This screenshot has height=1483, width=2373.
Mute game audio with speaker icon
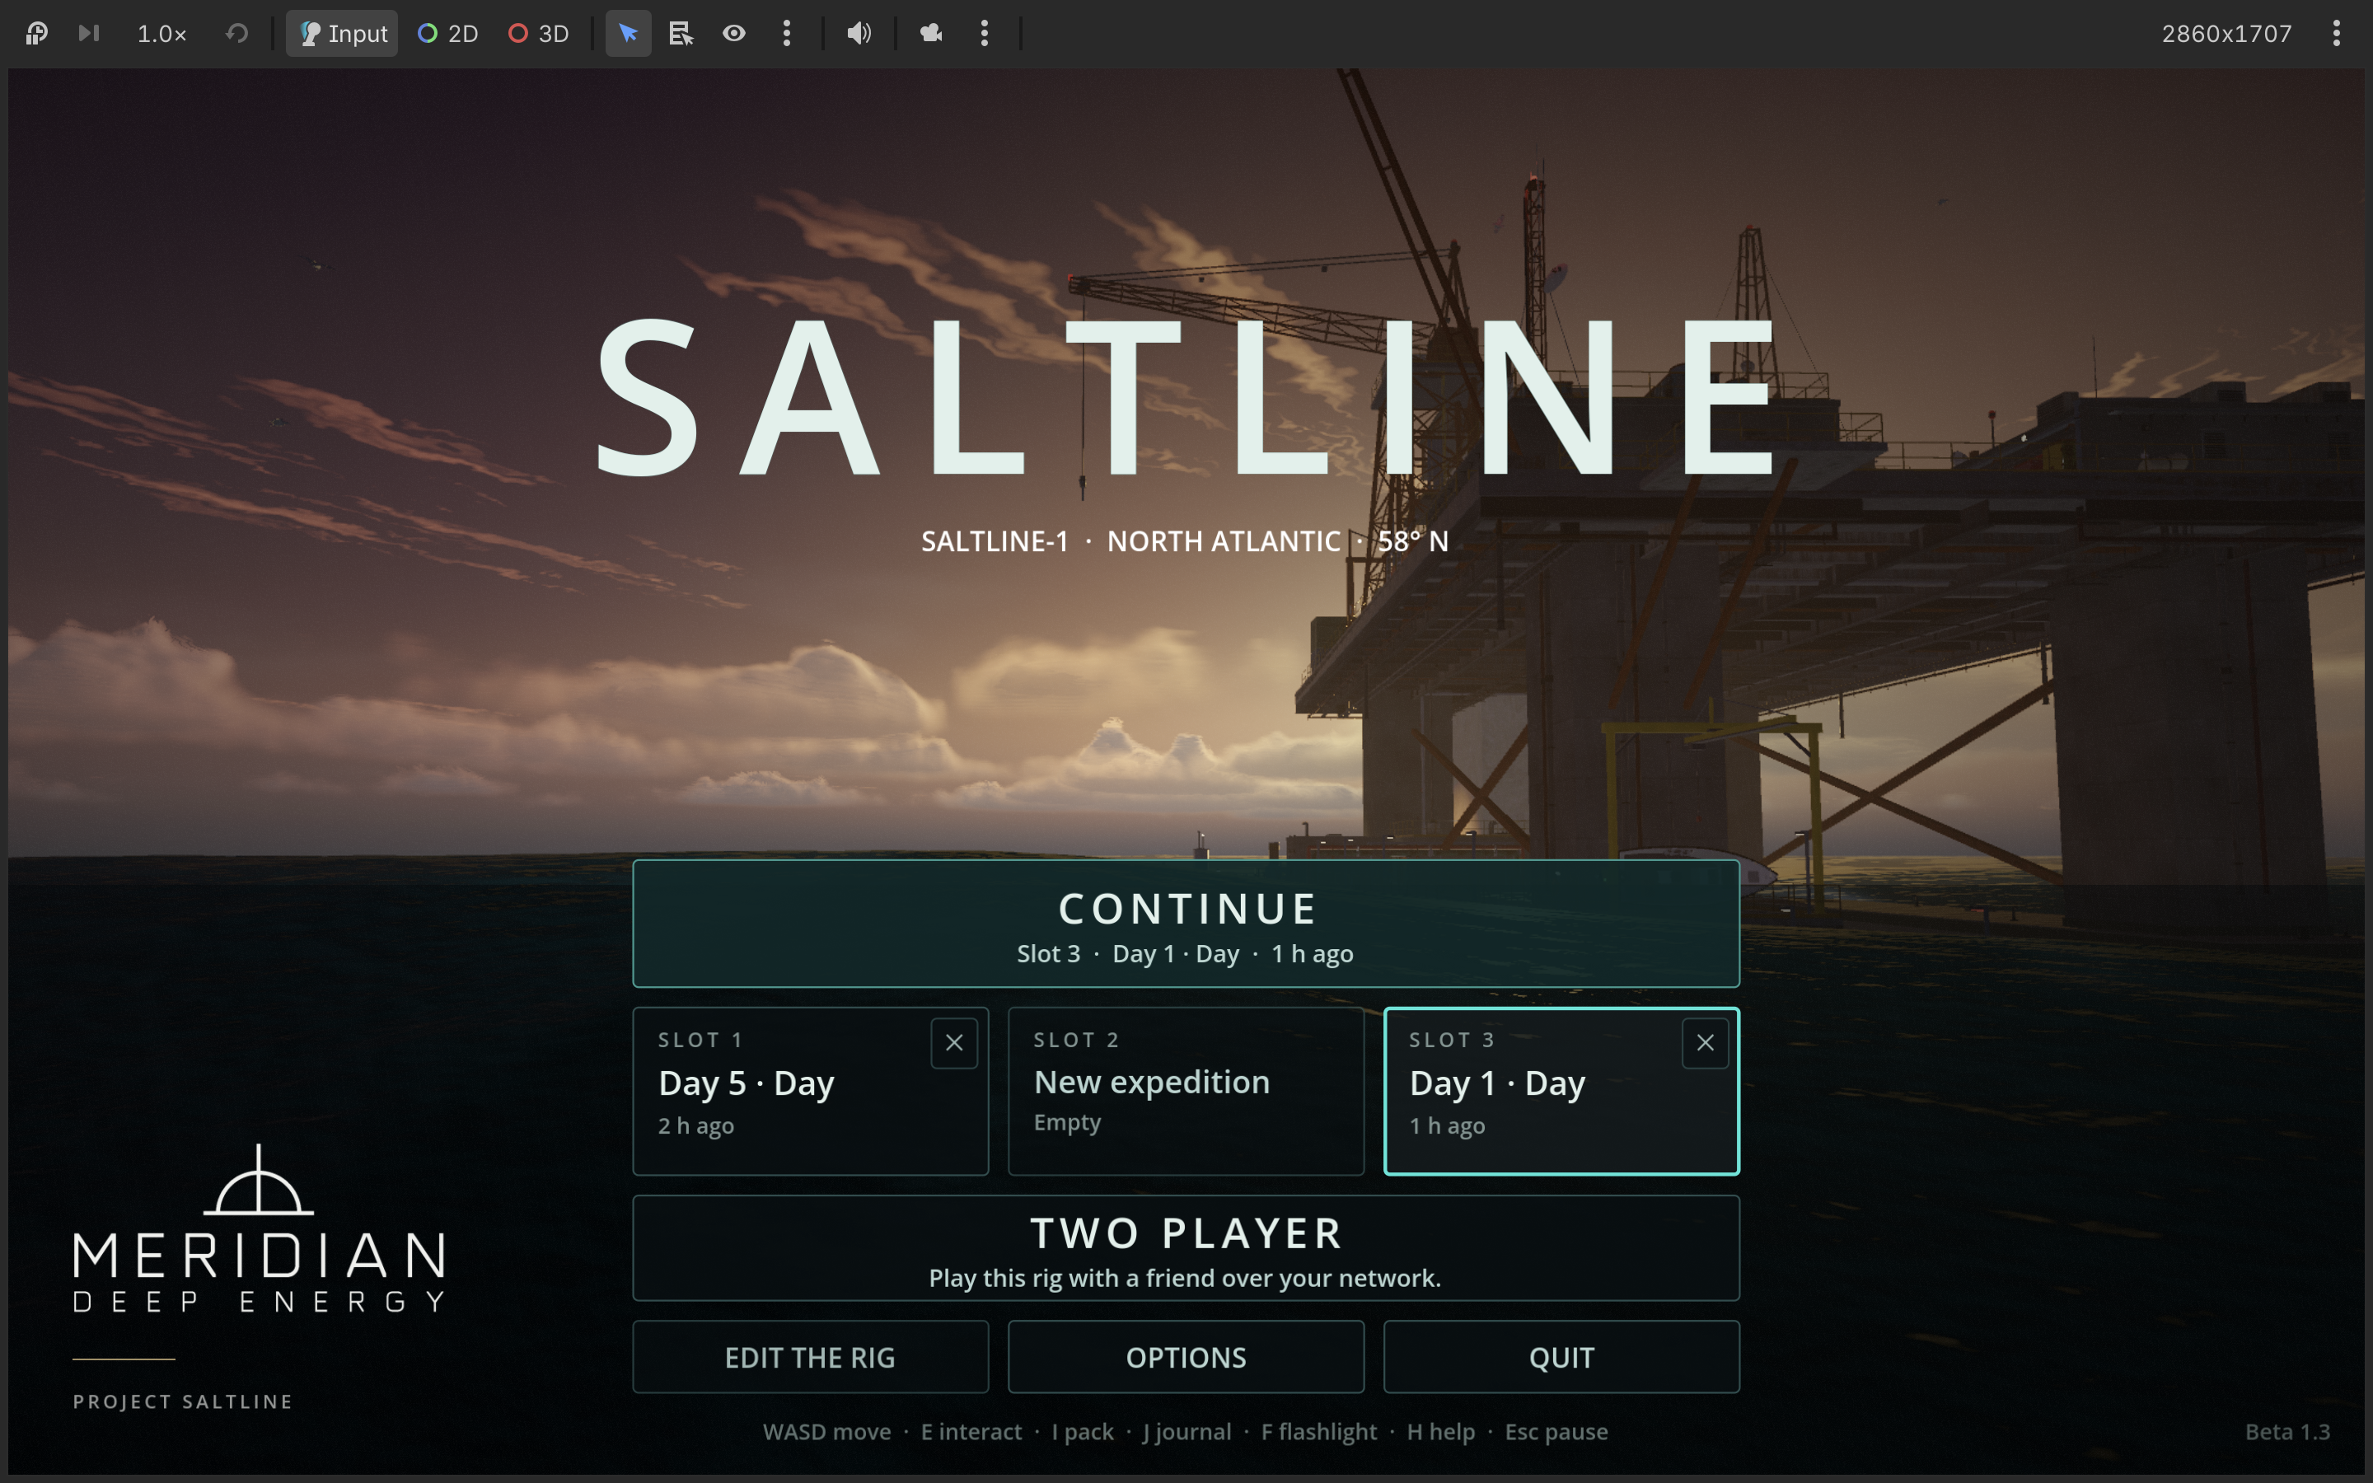pos(859,33)
